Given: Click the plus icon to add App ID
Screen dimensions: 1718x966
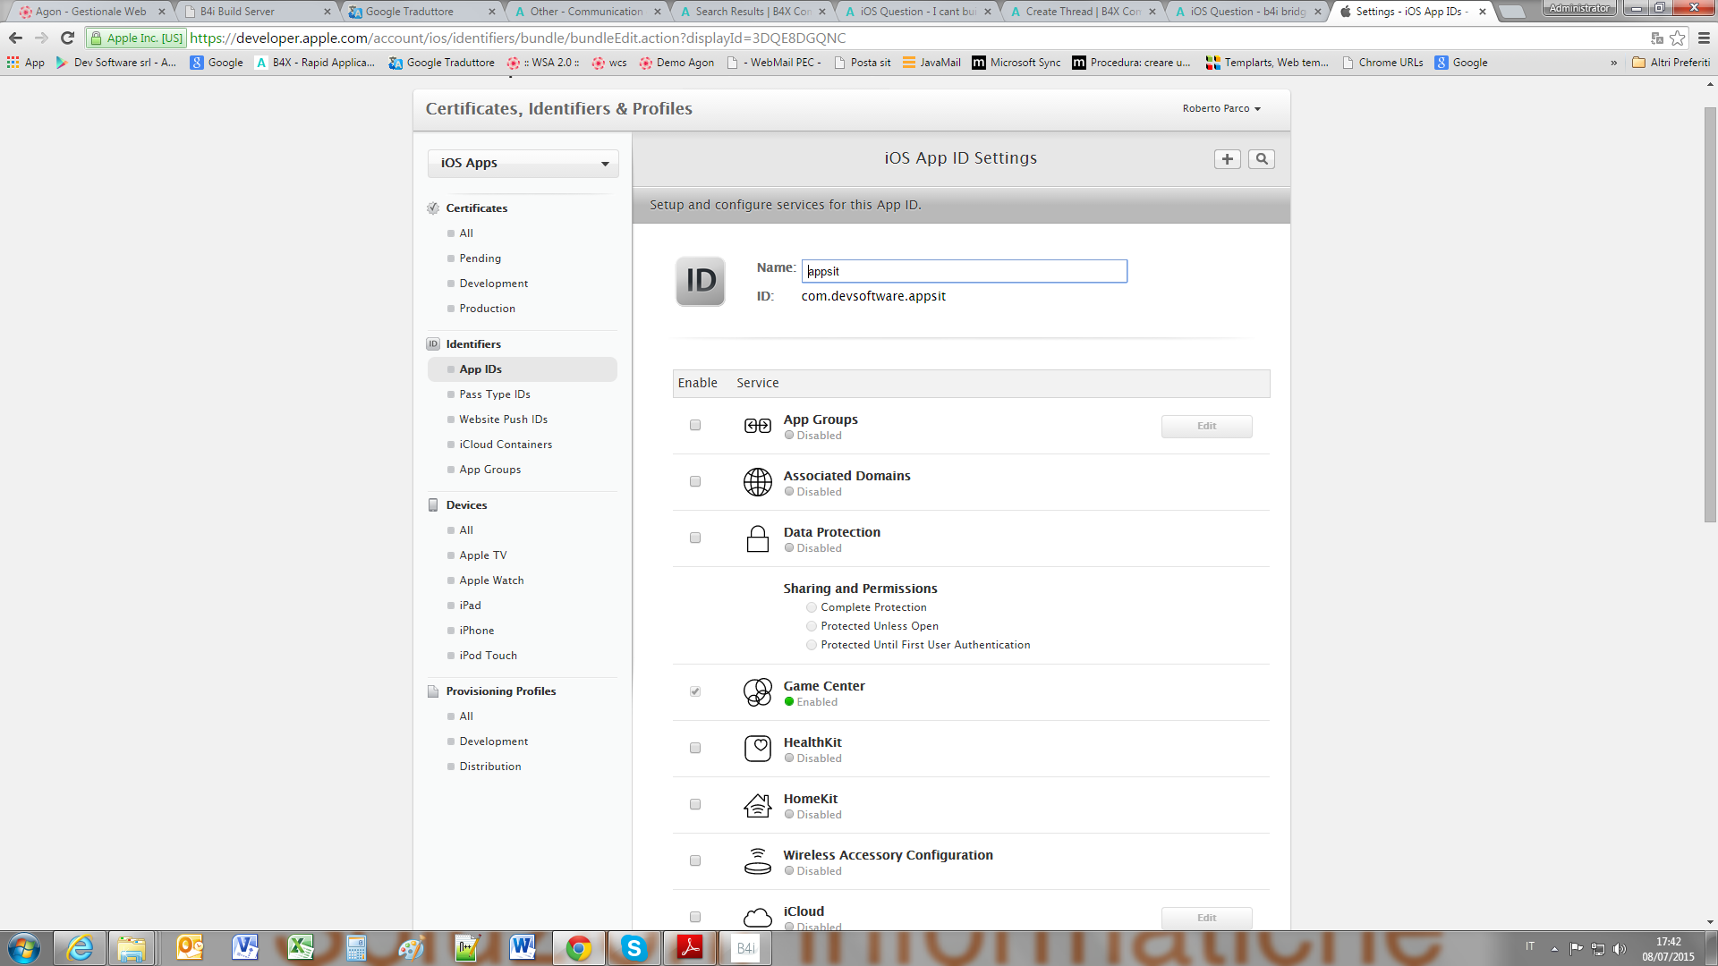Looking at the screenshot, I should [x=1227, y=159].
